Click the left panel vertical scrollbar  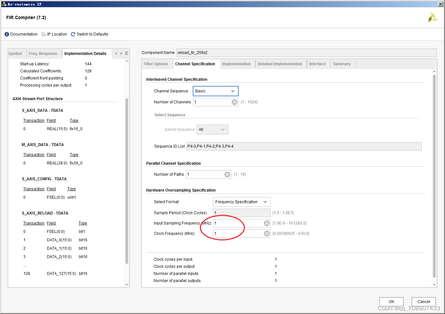coord(127,181)
